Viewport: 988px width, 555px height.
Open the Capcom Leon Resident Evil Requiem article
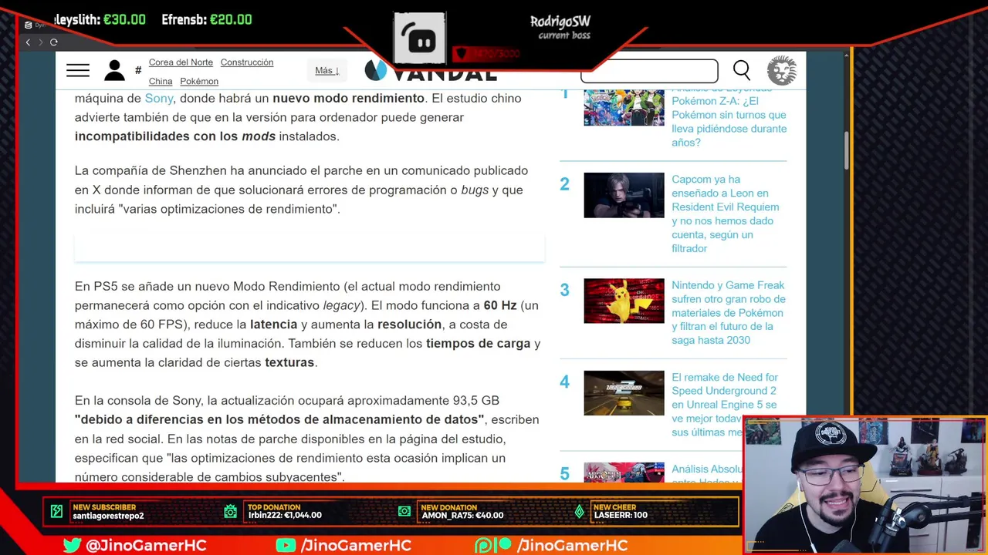[726, 214]
